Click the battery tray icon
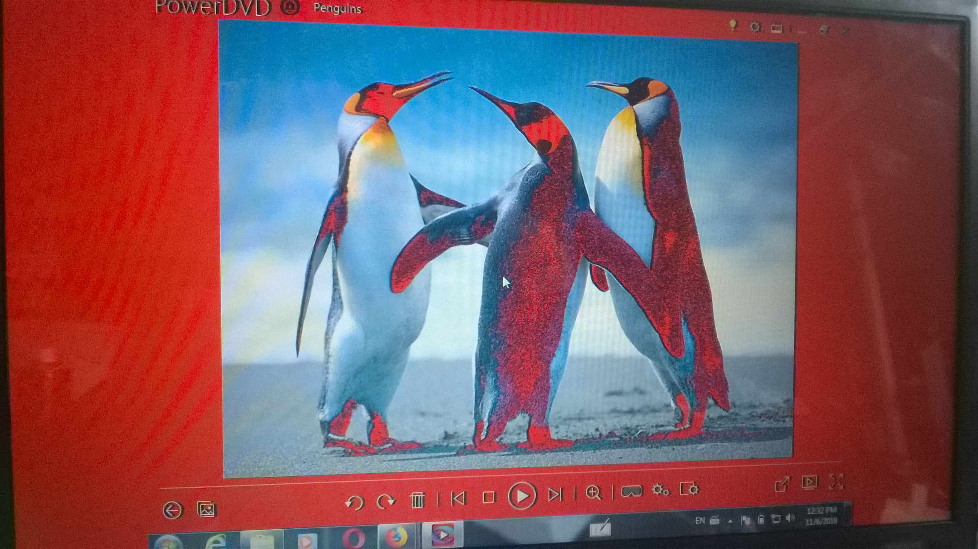 point(761,520)
